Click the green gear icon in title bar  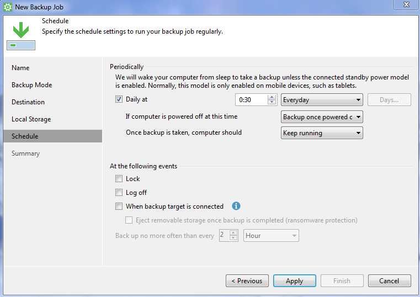(x=8, y=7)
